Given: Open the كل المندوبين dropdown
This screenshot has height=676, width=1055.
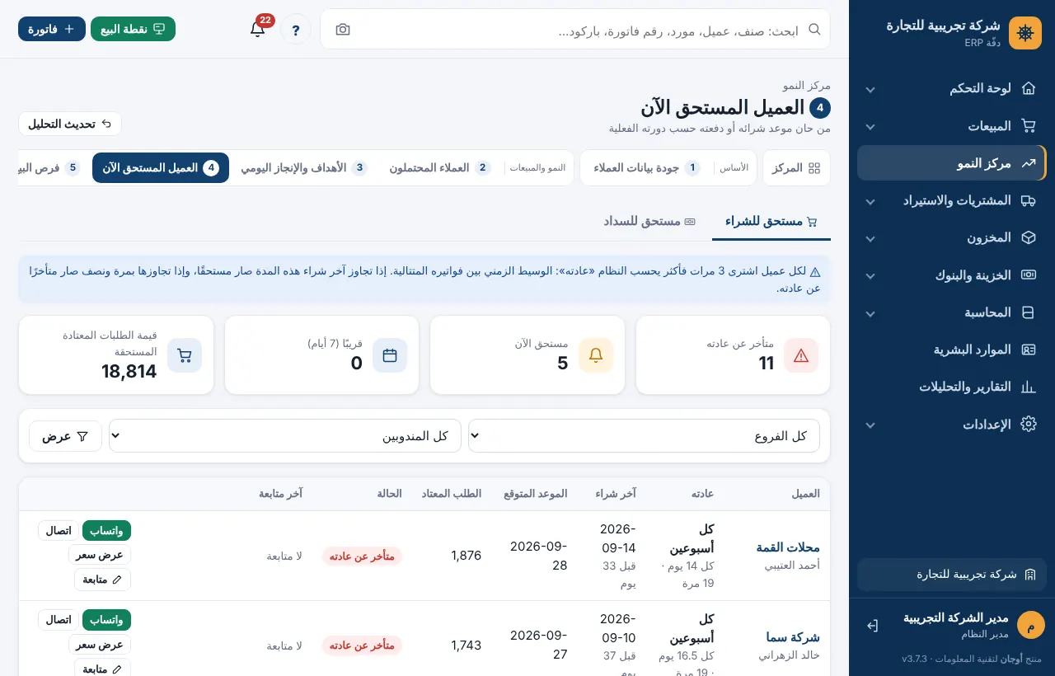Looking at the screenshot, I should click(x=284, y=435).
